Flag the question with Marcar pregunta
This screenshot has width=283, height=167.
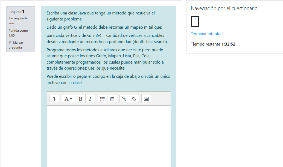point(16,45)
